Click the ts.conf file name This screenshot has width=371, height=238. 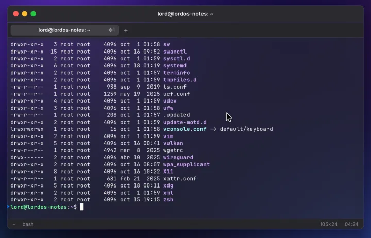(175, 87)
